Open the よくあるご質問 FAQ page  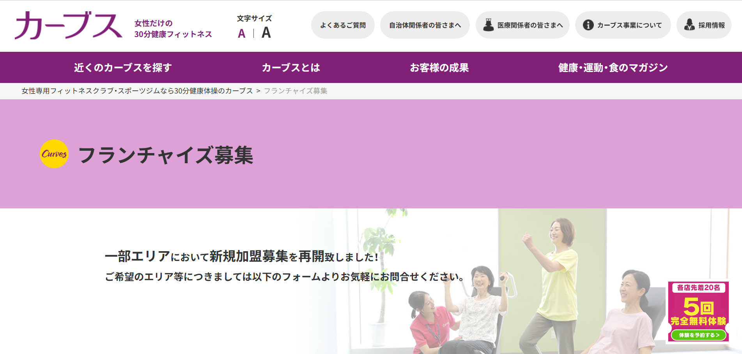[343, 25]
